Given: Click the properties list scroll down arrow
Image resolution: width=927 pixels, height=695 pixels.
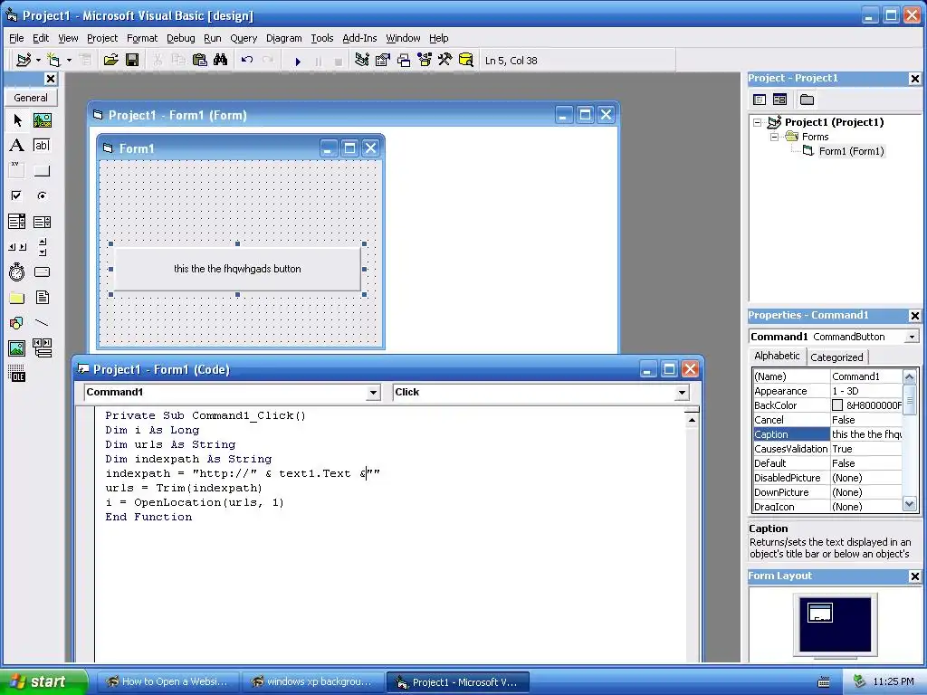Looking at the screenshot, I should (x=910, y=504).
